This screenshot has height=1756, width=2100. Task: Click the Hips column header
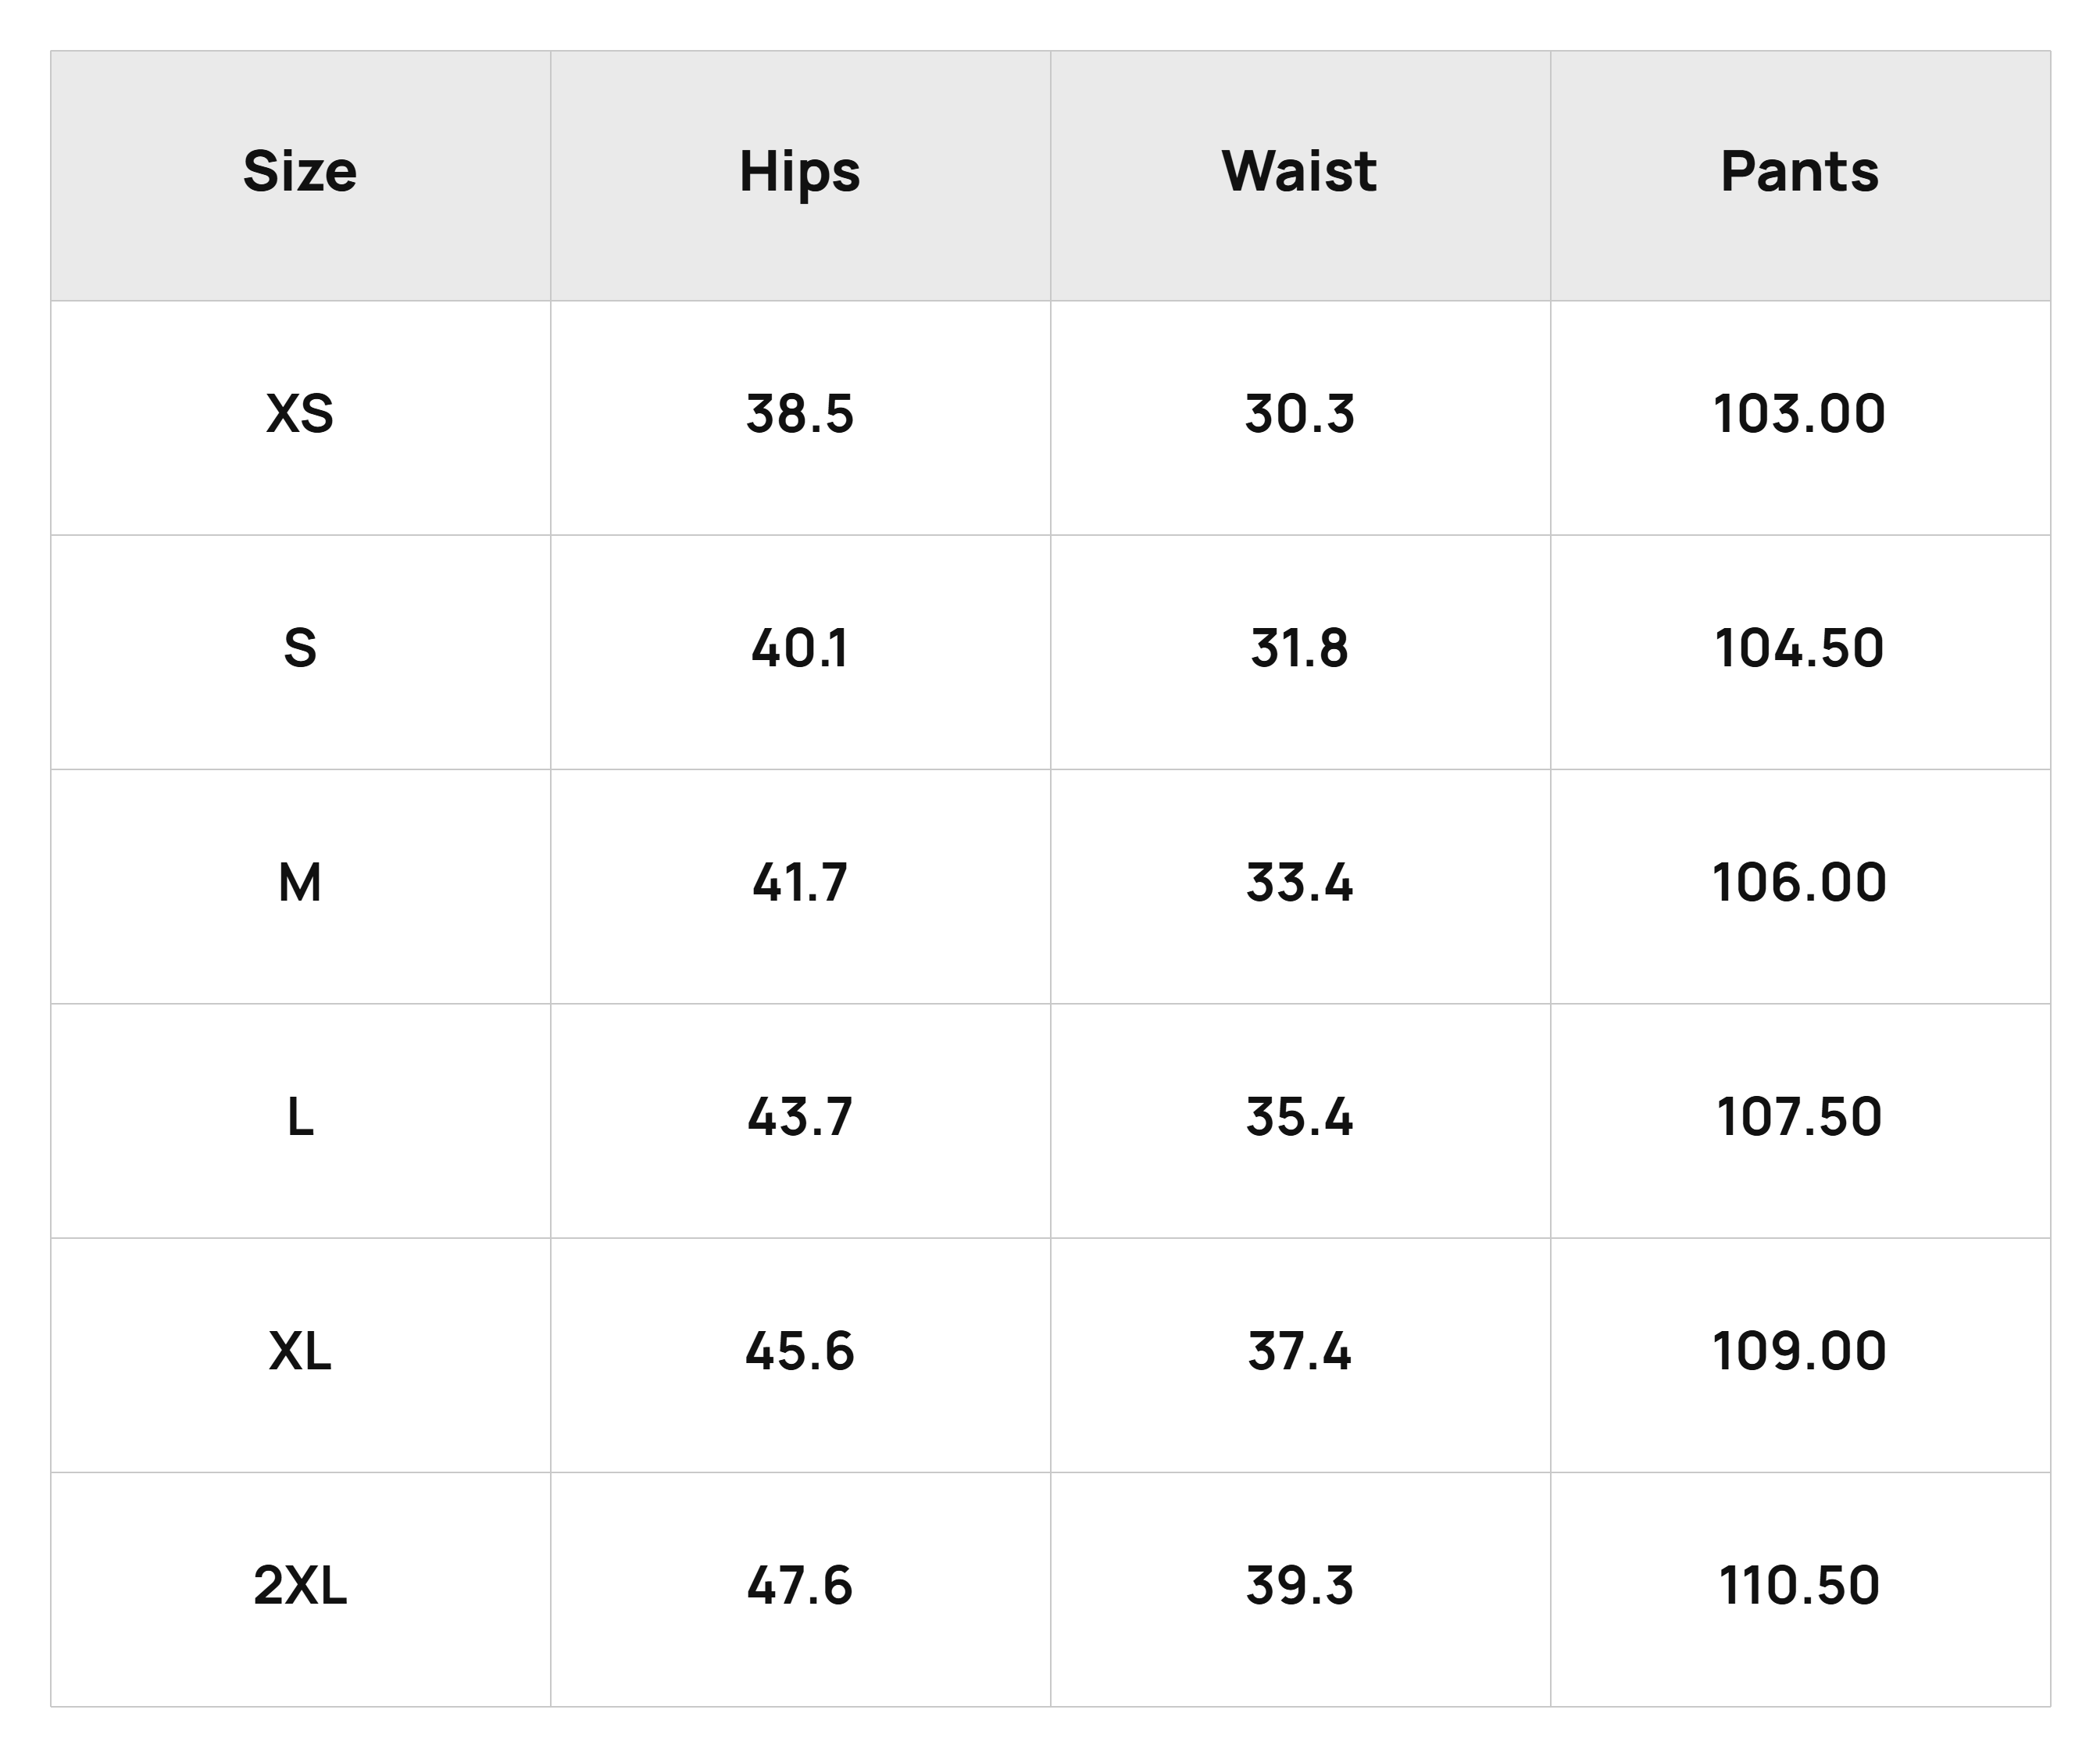pyautogui.click(x=800, y=174)
